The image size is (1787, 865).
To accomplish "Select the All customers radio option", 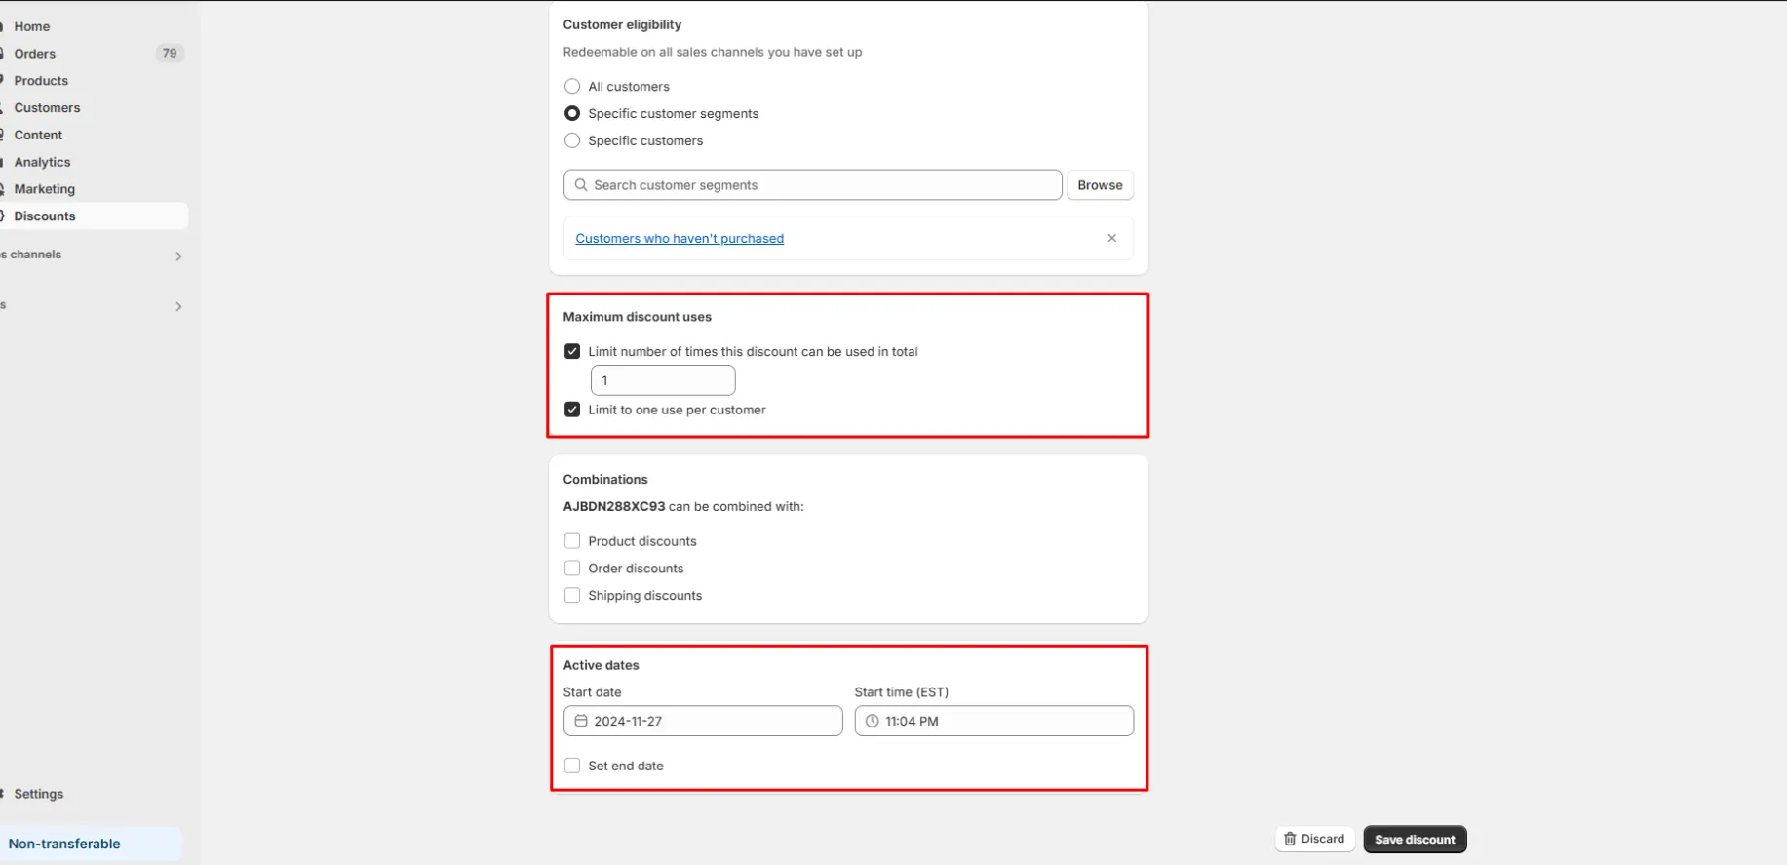I will (x=572, y=87).
